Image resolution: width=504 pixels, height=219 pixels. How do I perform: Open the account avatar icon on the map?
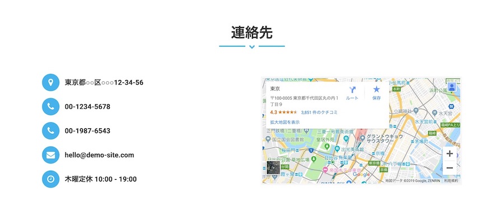tap(452, 87)
